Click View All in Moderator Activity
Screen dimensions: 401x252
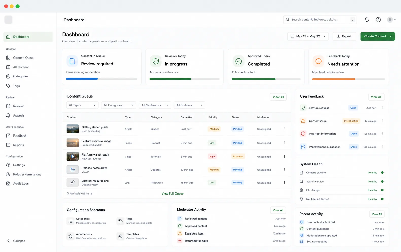pos(278,210)
